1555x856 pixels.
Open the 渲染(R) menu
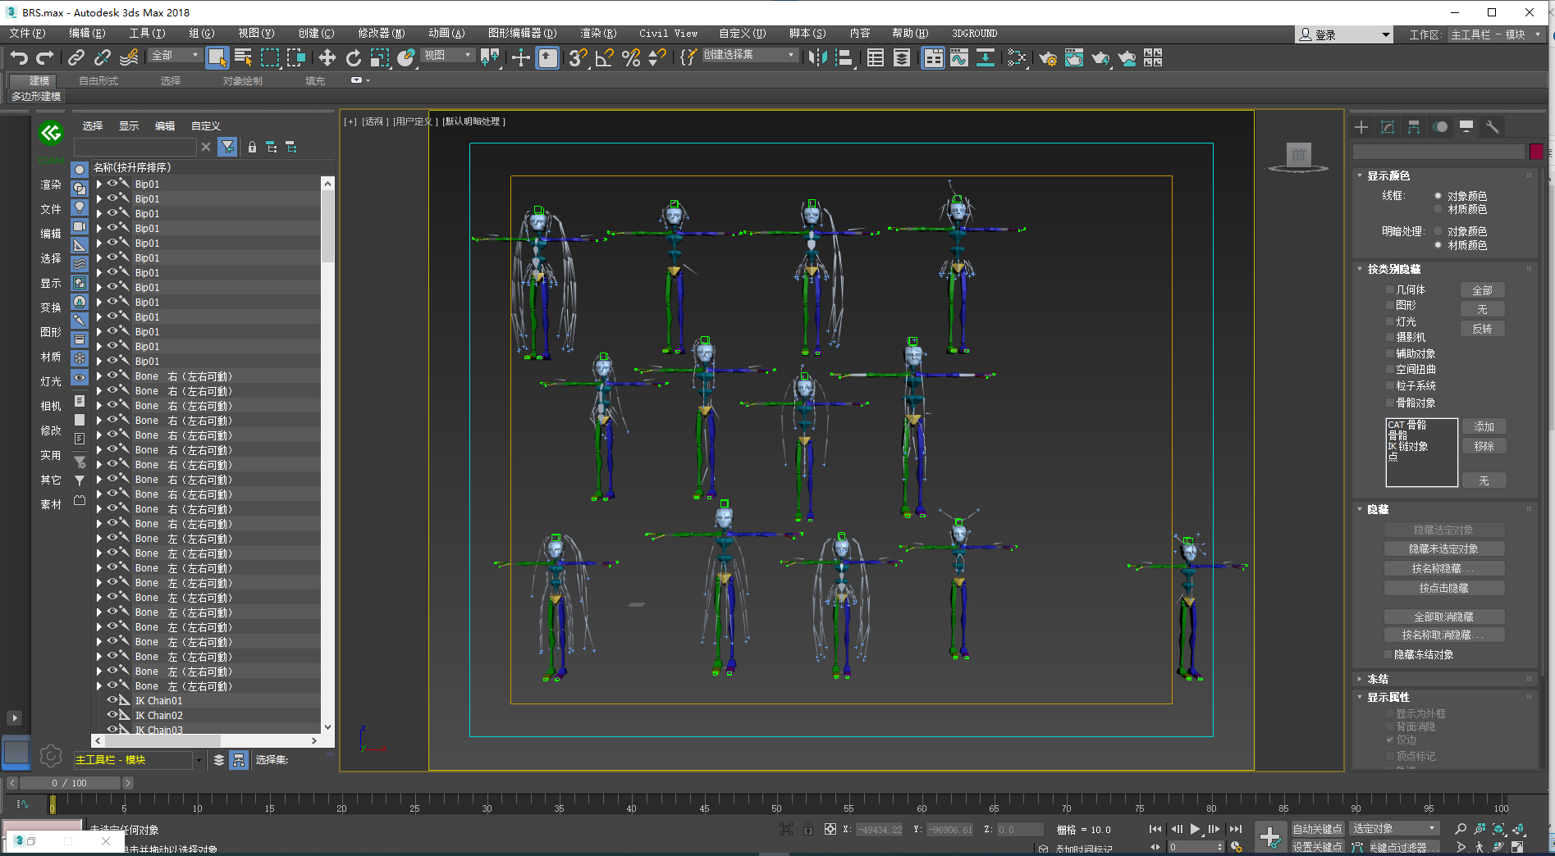597,34
